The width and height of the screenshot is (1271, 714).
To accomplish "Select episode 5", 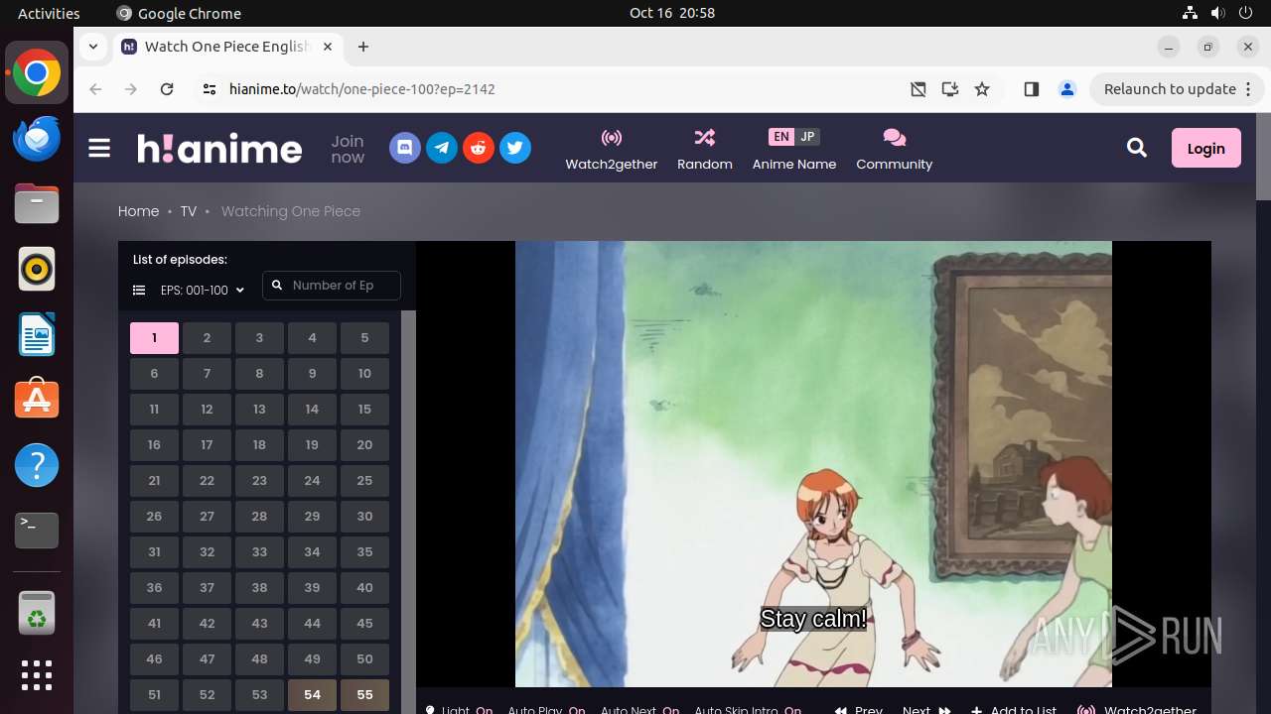I will [x=364, y=338].
